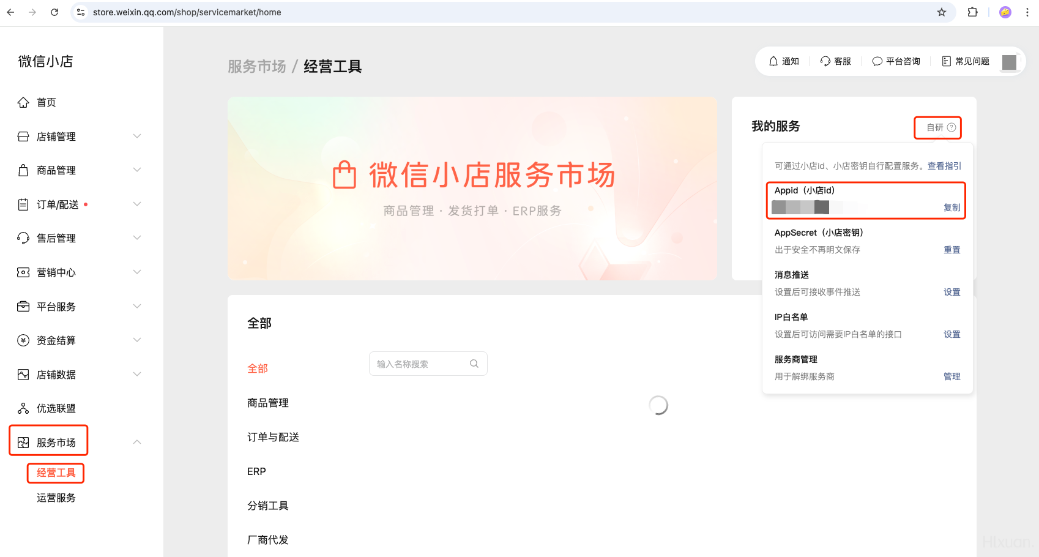This screenshot has height=557, width=1039.
Task: Click 设置 for 消息推送
Action: click(952, 292)
